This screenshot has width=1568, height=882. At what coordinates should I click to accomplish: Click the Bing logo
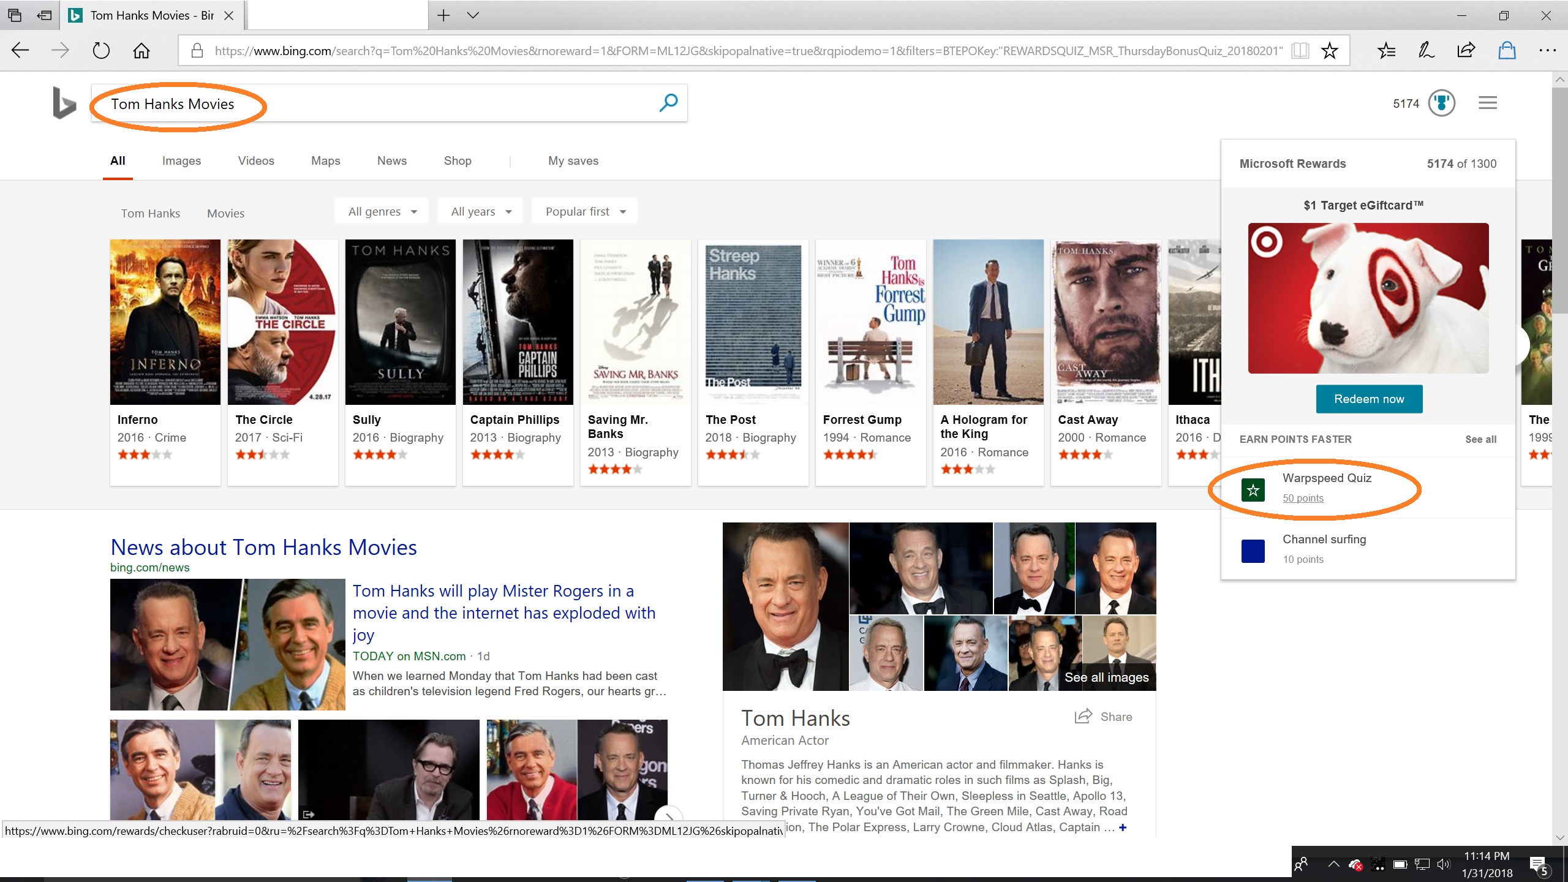64,103
